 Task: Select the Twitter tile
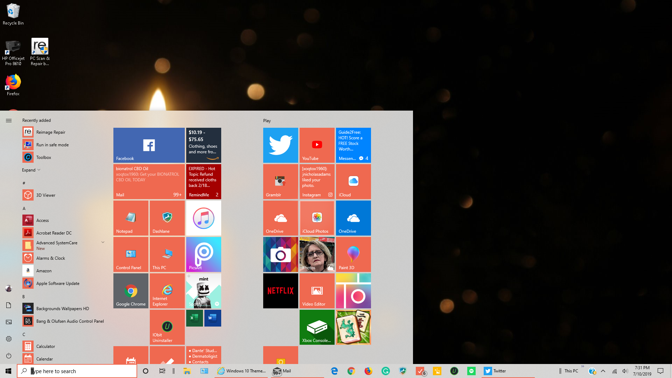[280, 145]
